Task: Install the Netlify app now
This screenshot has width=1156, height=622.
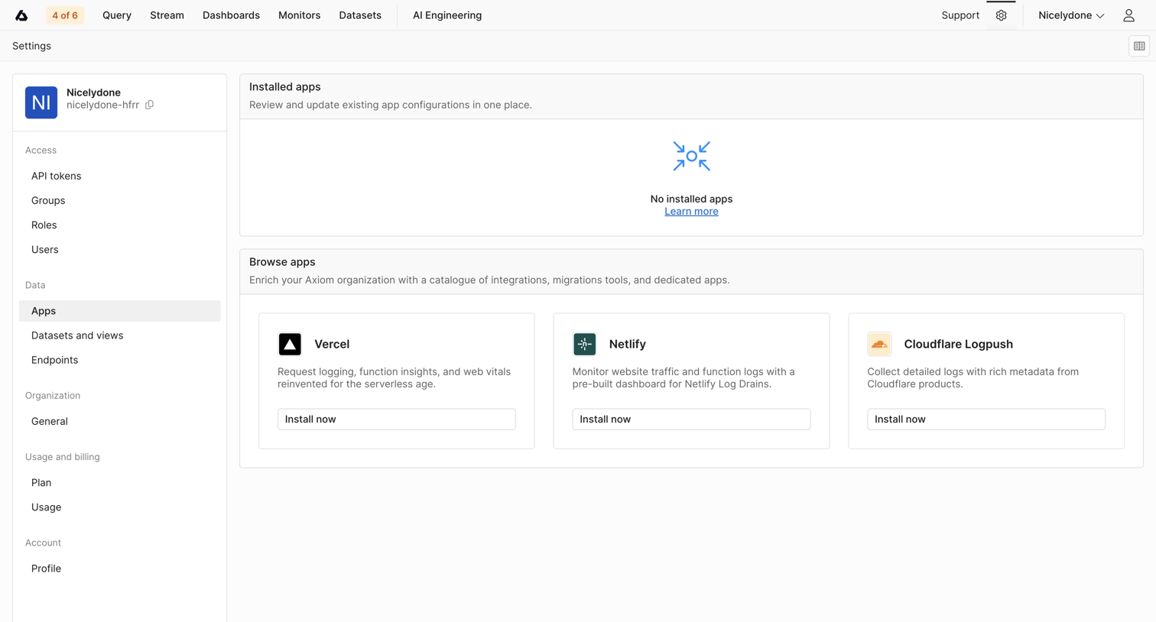Action: 691,419
